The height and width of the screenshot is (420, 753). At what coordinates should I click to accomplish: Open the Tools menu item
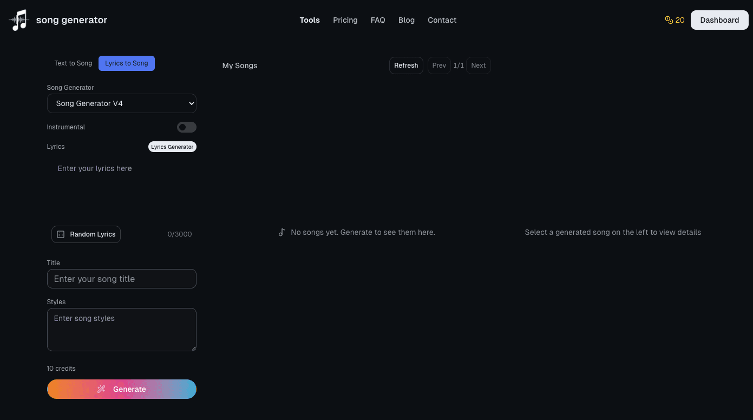click(x=310, y=20)
